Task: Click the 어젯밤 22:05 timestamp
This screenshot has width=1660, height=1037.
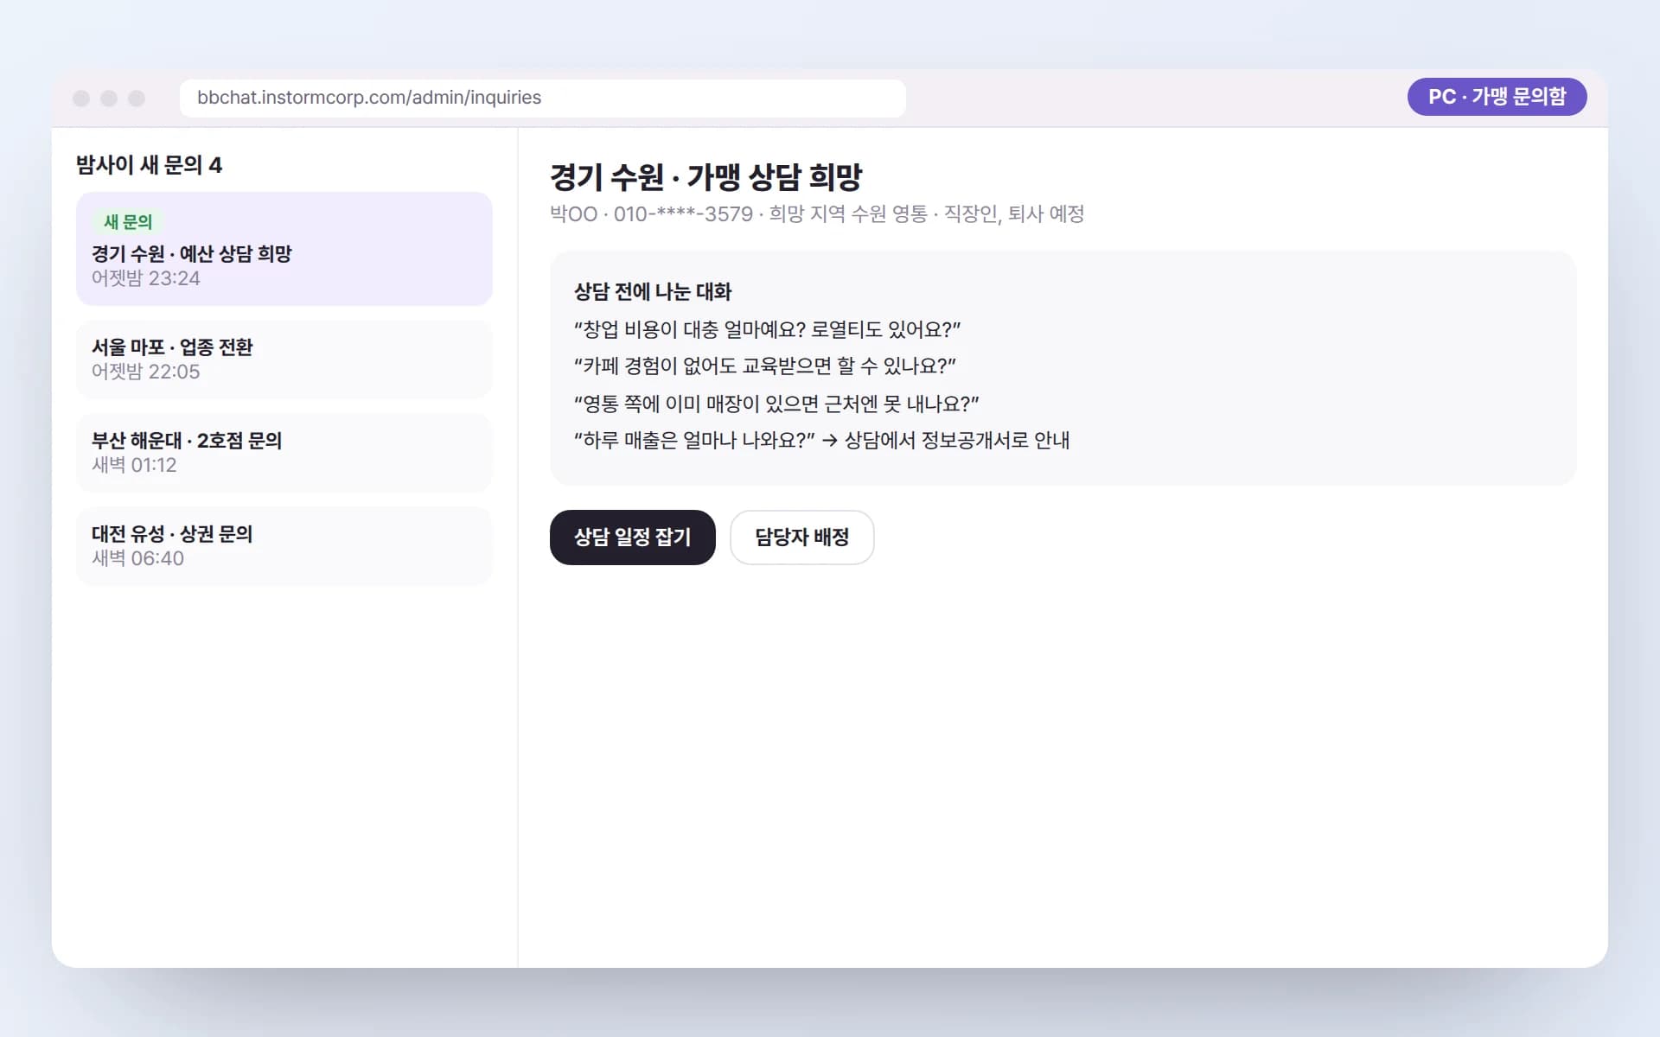Action: click(x=146, y=372)
